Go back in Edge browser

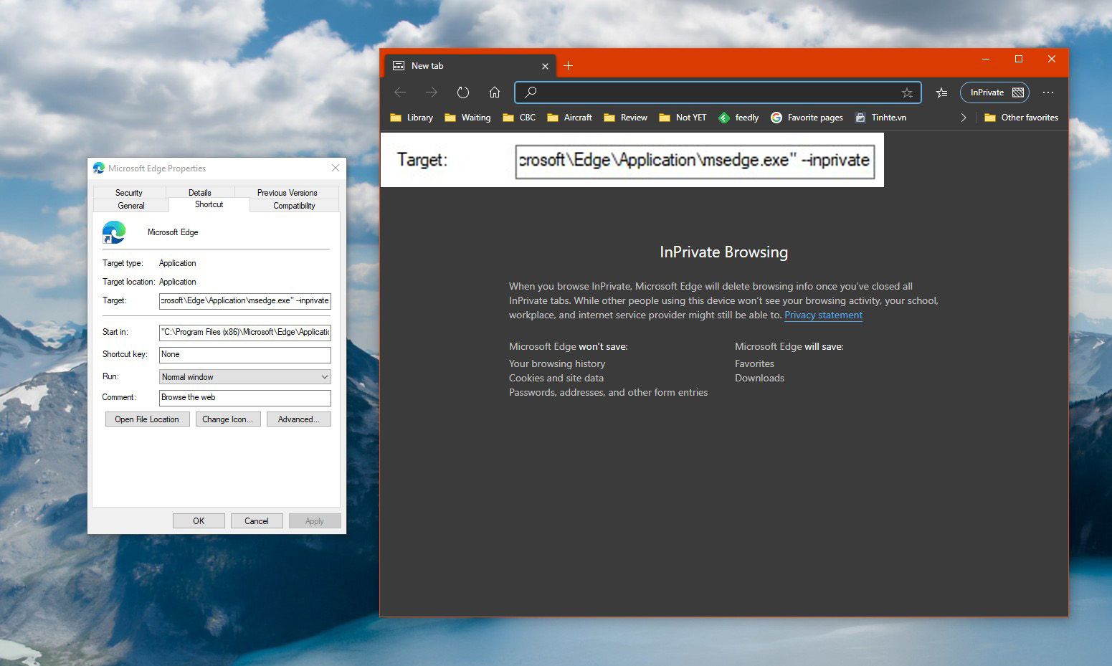(400, 92)
